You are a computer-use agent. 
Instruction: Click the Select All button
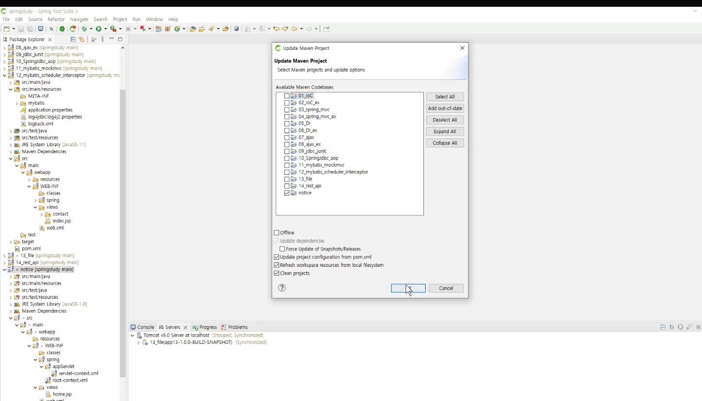click(445, 97)
